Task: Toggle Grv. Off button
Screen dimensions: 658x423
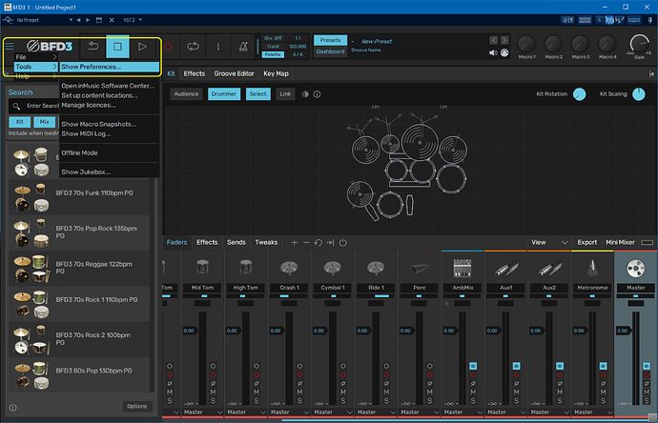Action: point(273,38)
